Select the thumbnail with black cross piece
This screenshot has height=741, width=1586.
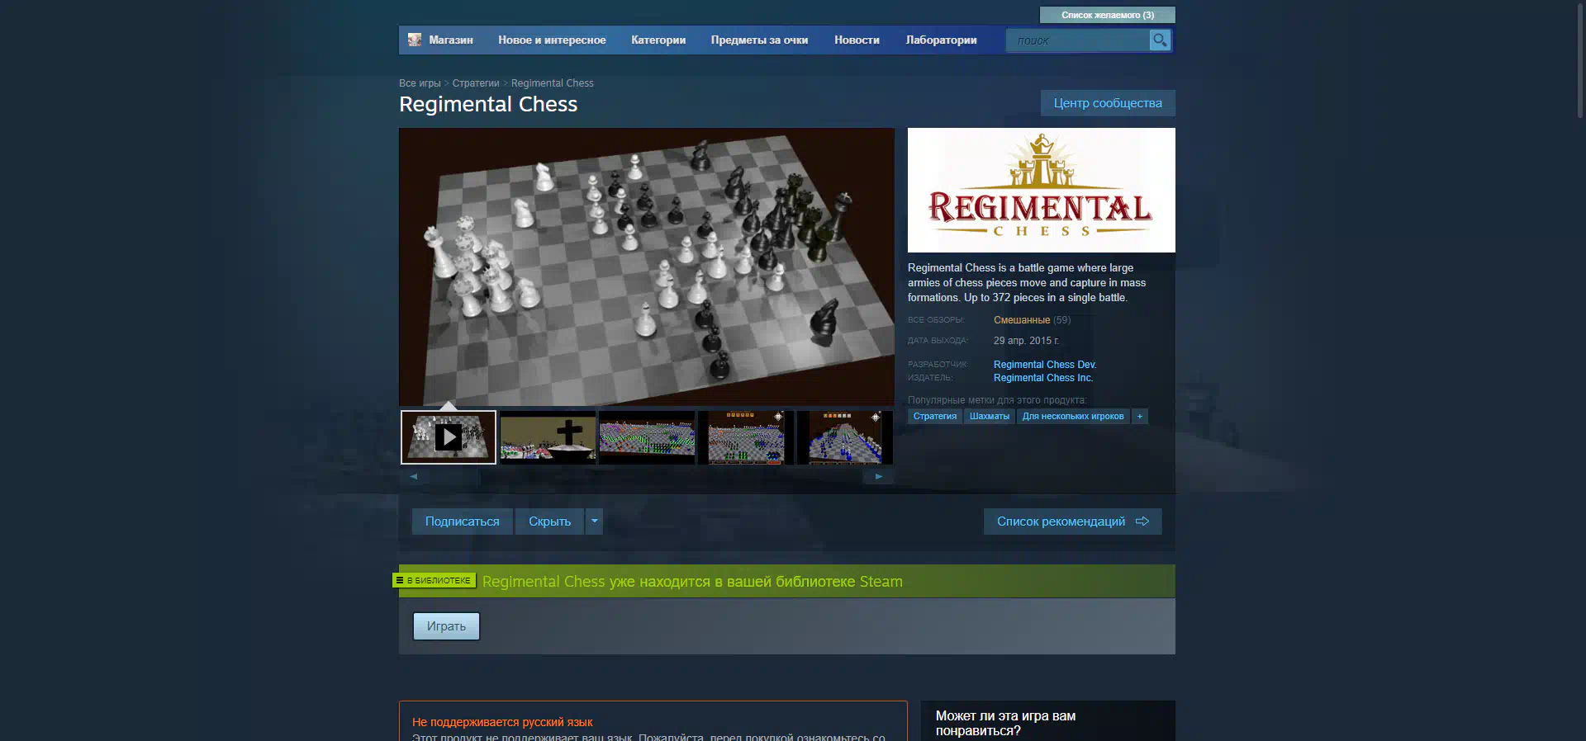(x=548, y=437)
